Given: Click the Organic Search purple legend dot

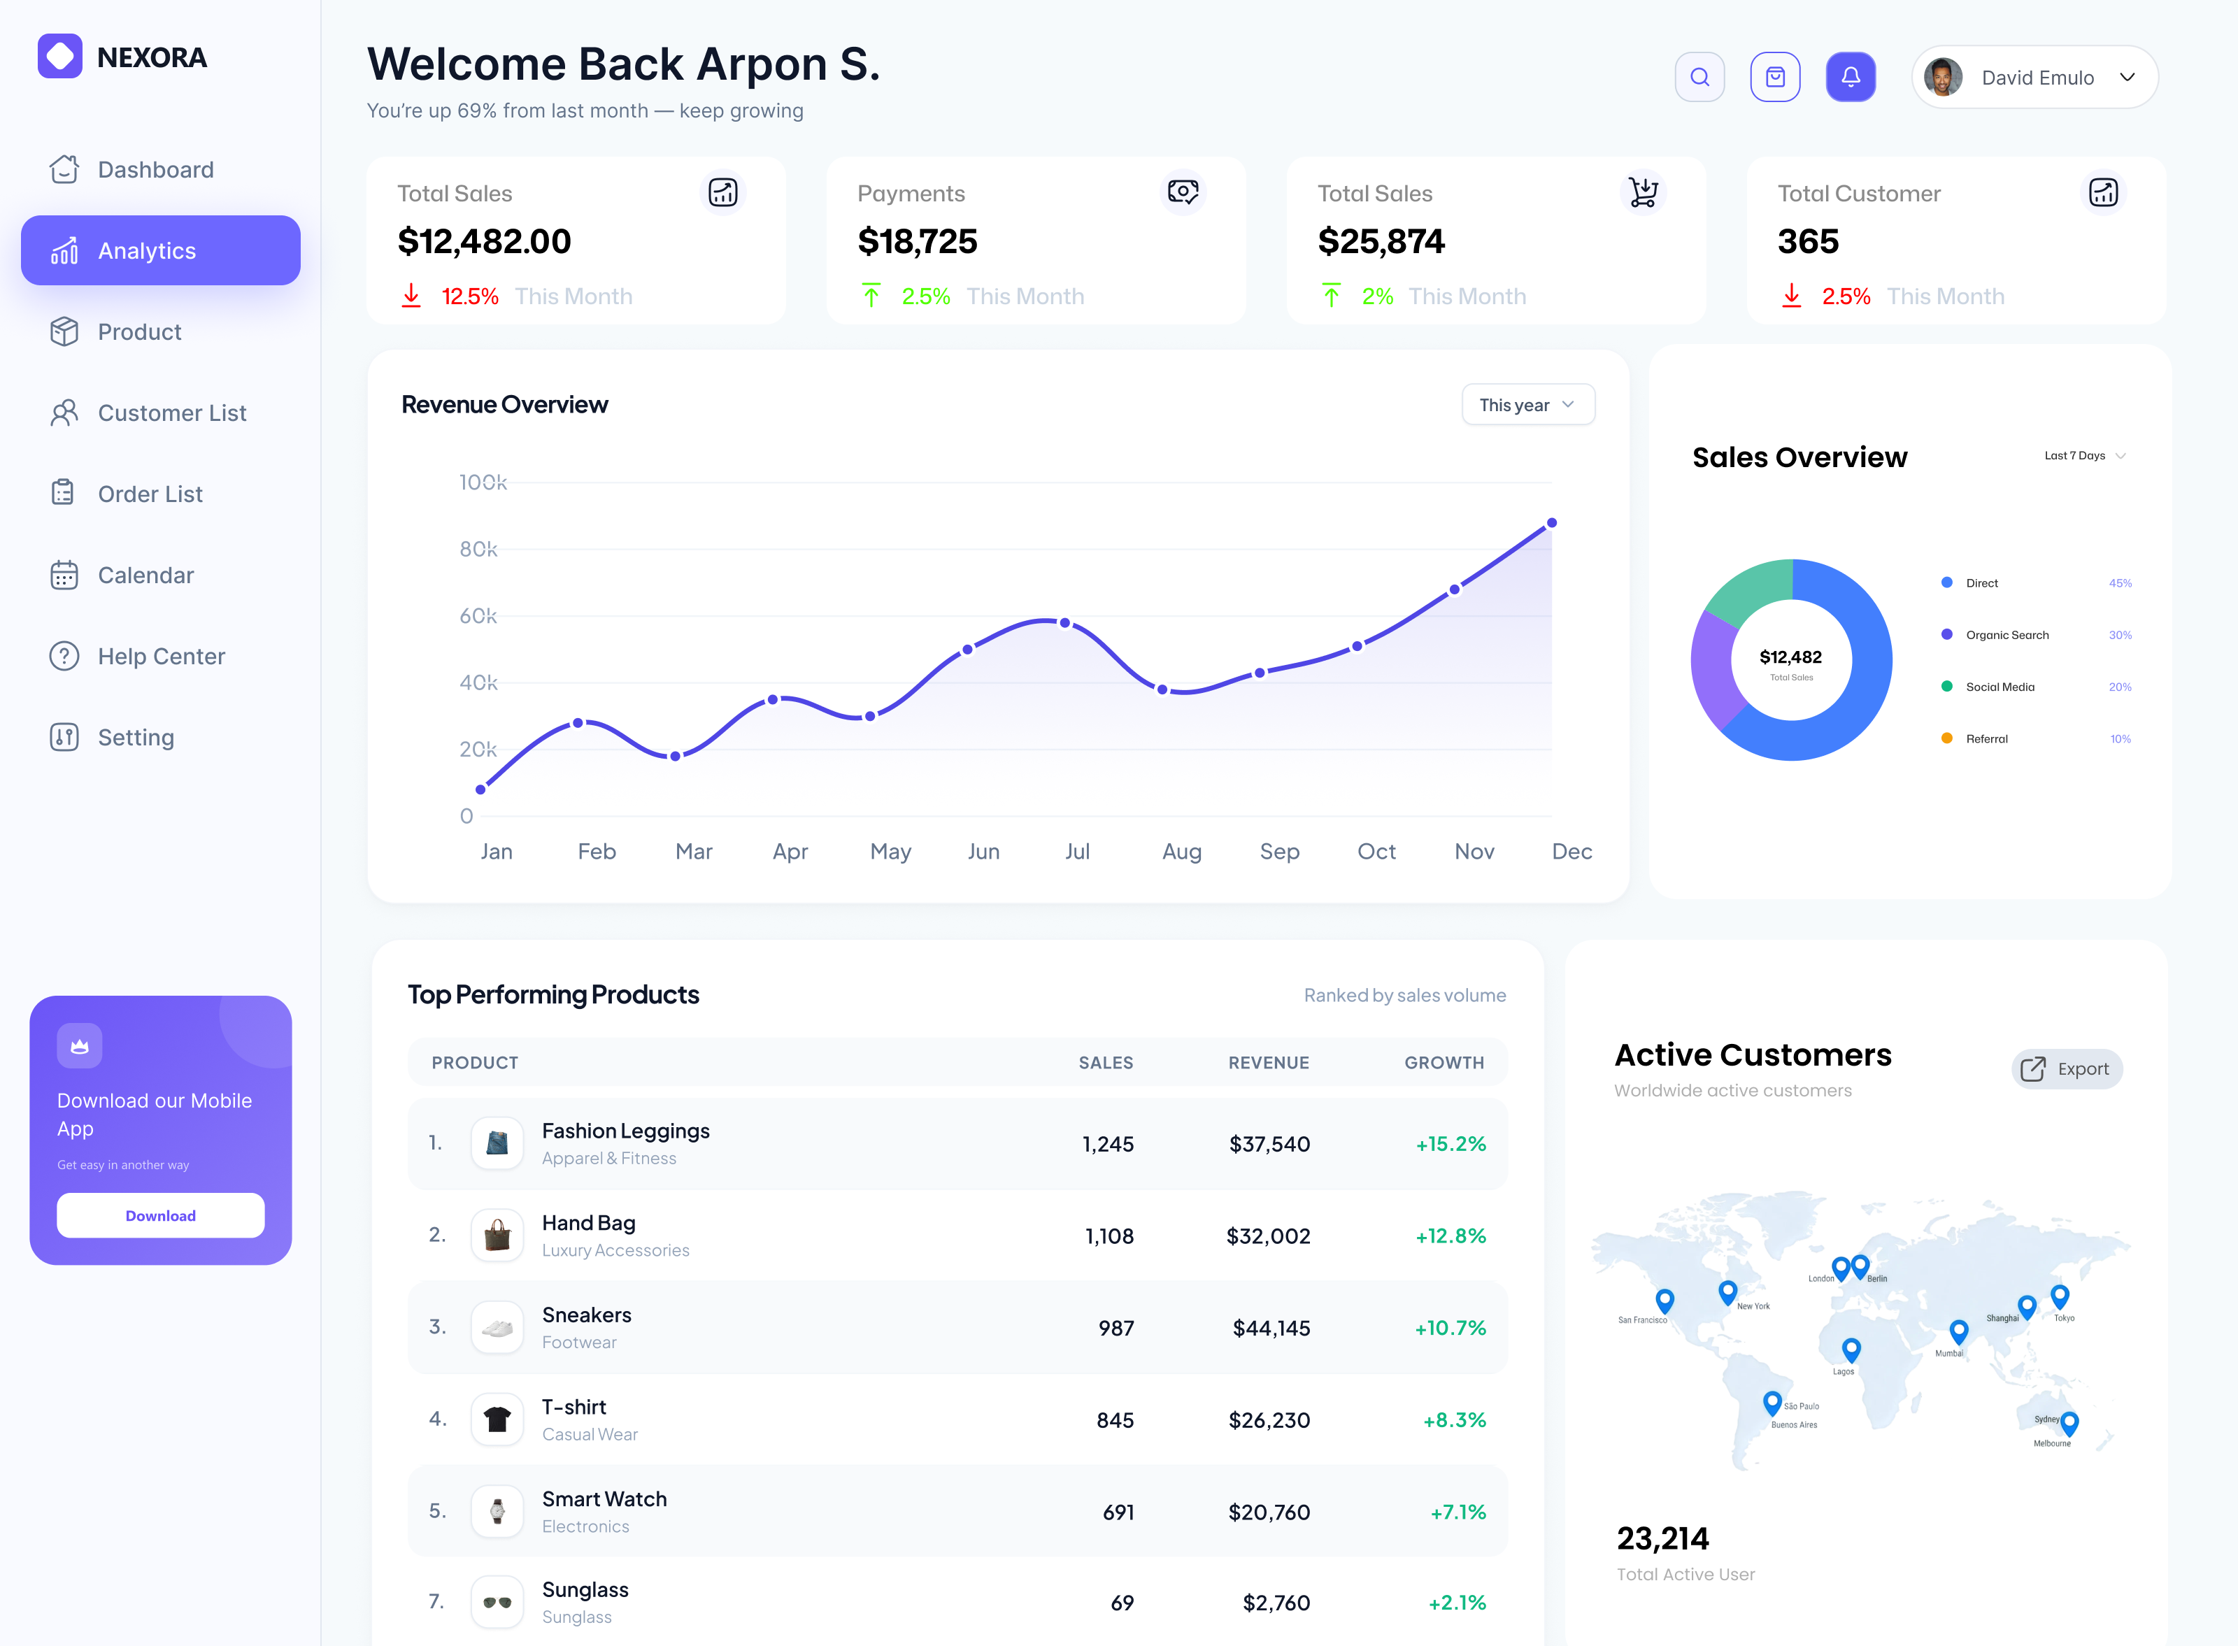Looking at the screenshot, I should [x=1946, y=635].
